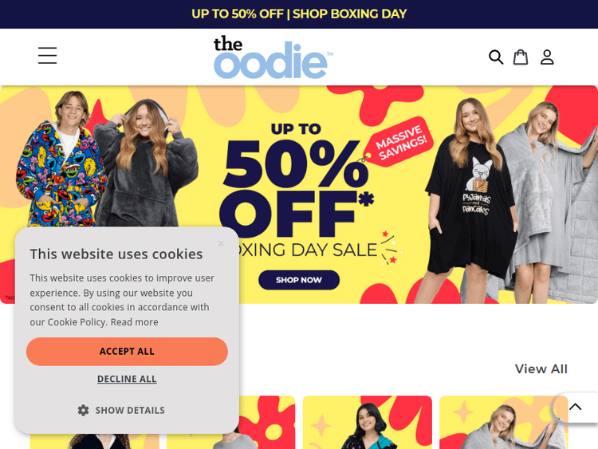The height and width of the screenshot is (449, 598).
Task: Open product card with red flower background
Action: [x=267, y=423]
